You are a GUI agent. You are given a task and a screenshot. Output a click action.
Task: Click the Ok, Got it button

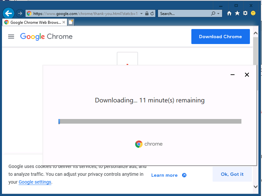[232, 174]
